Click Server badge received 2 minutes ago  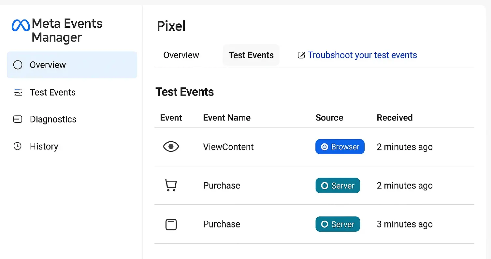[338, 186]
